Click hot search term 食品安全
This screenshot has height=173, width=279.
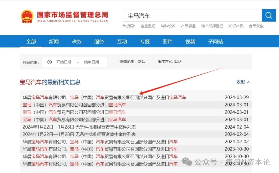pos(256,26)
